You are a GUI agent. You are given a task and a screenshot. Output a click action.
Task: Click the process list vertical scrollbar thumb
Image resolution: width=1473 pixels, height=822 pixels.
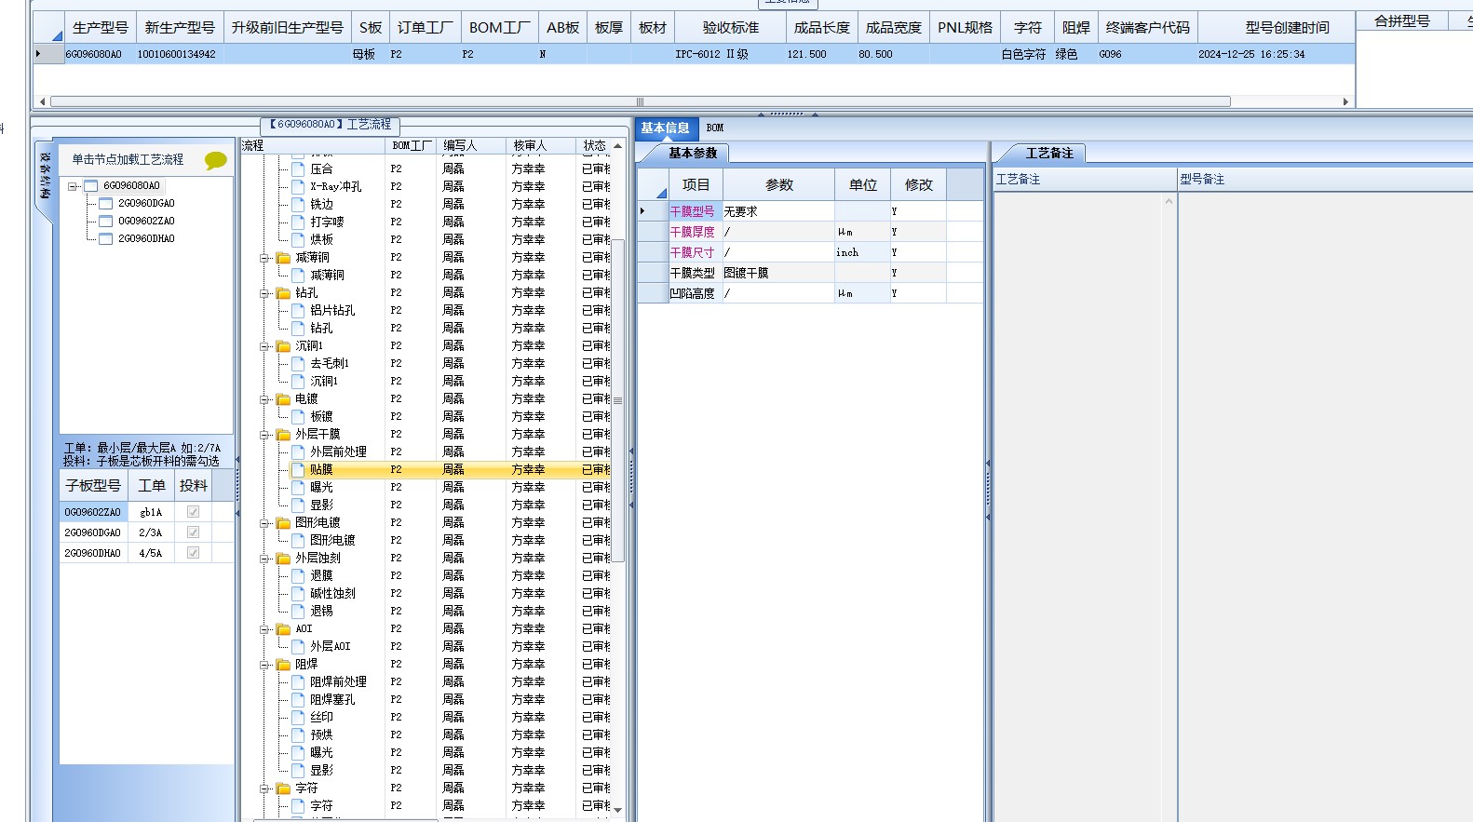pyautogui.click(x=617, y=401)
